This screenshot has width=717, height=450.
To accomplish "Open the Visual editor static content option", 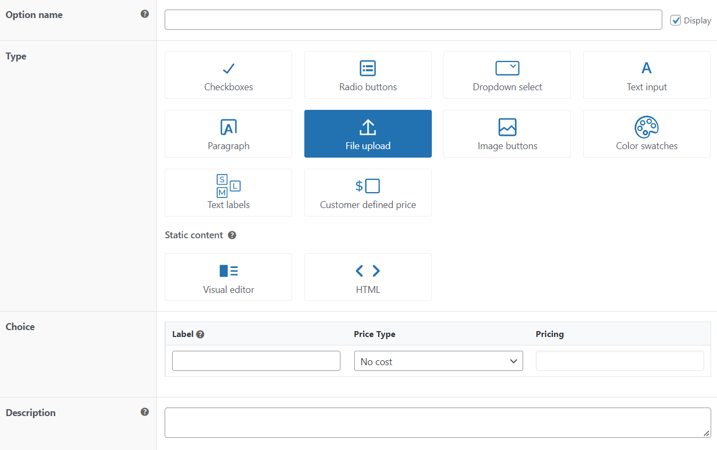I will tap(228, 276).
